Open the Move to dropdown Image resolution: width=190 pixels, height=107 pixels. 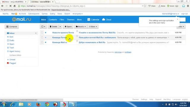click(x=81, y=26)
